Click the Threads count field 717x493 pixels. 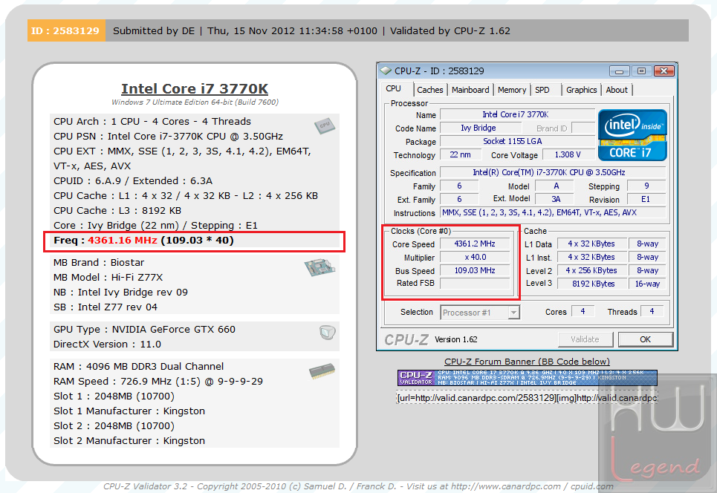click(x=652, y=311)
